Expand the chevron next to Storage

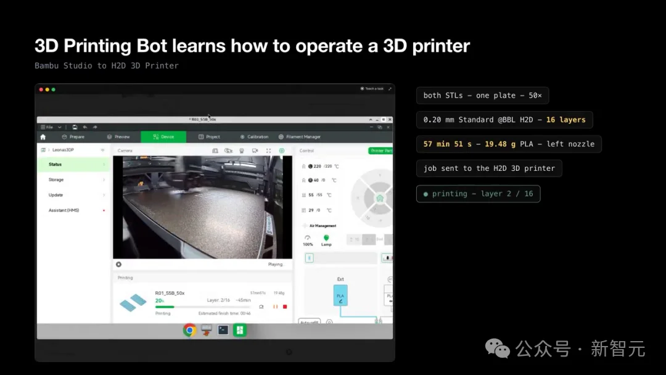[104, 179]
